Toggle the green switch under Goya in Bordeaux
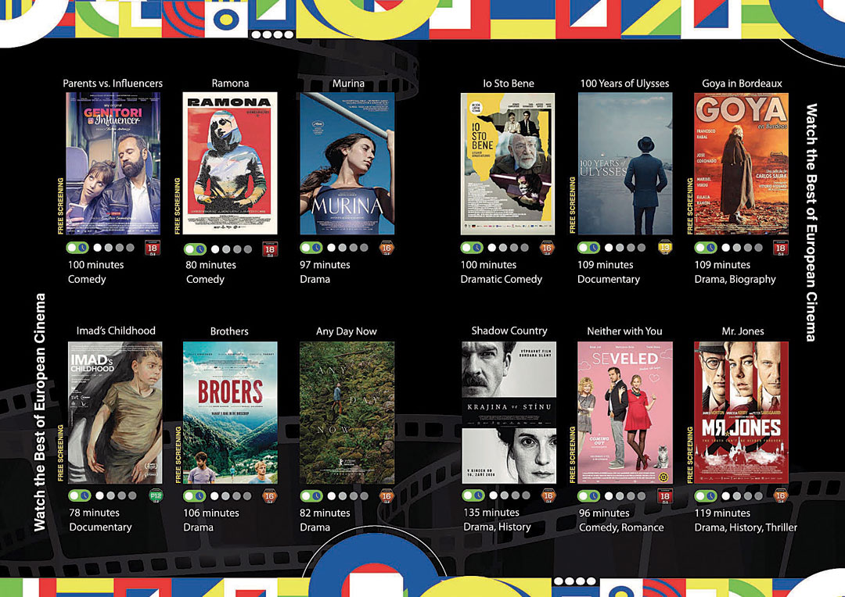This screenshot has width=845, height=597. pos(706,248)
